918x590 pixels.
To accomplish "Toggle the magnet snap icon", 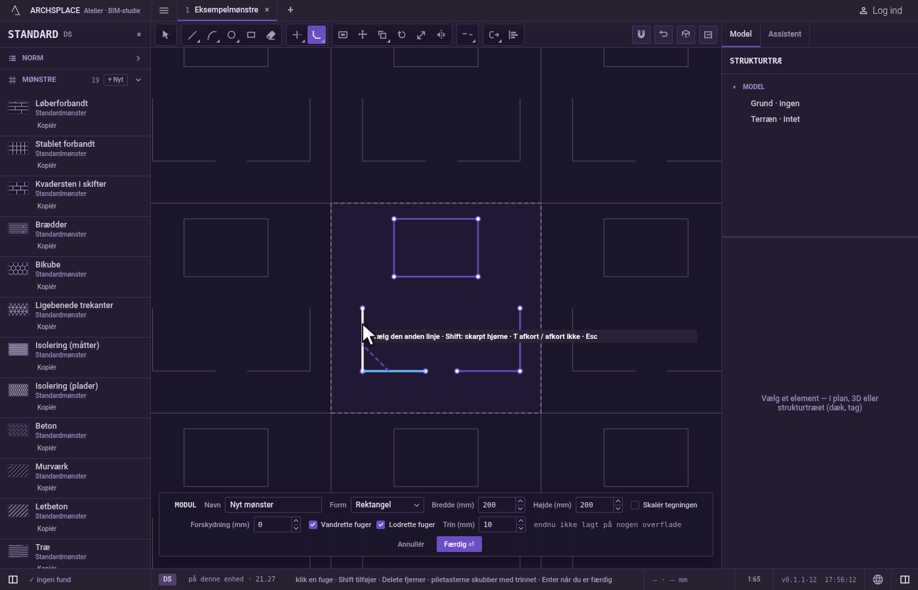I will coord(641,34).
